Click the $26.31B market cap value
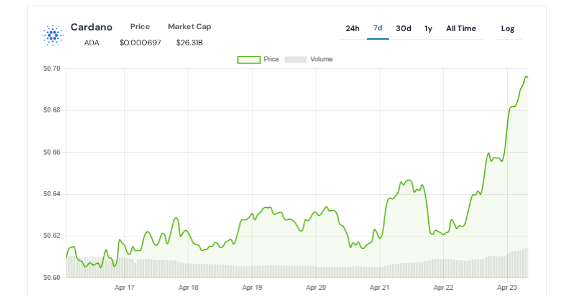This screenshot has height=296, width=565. 190,43
